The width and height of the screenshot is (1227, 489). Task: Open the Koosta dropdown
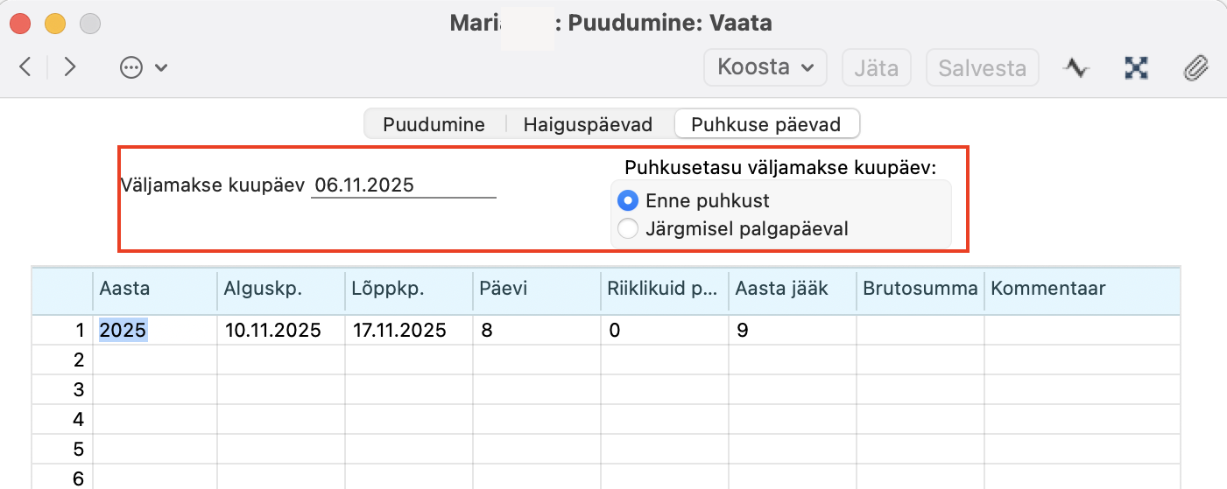point(765,67)
